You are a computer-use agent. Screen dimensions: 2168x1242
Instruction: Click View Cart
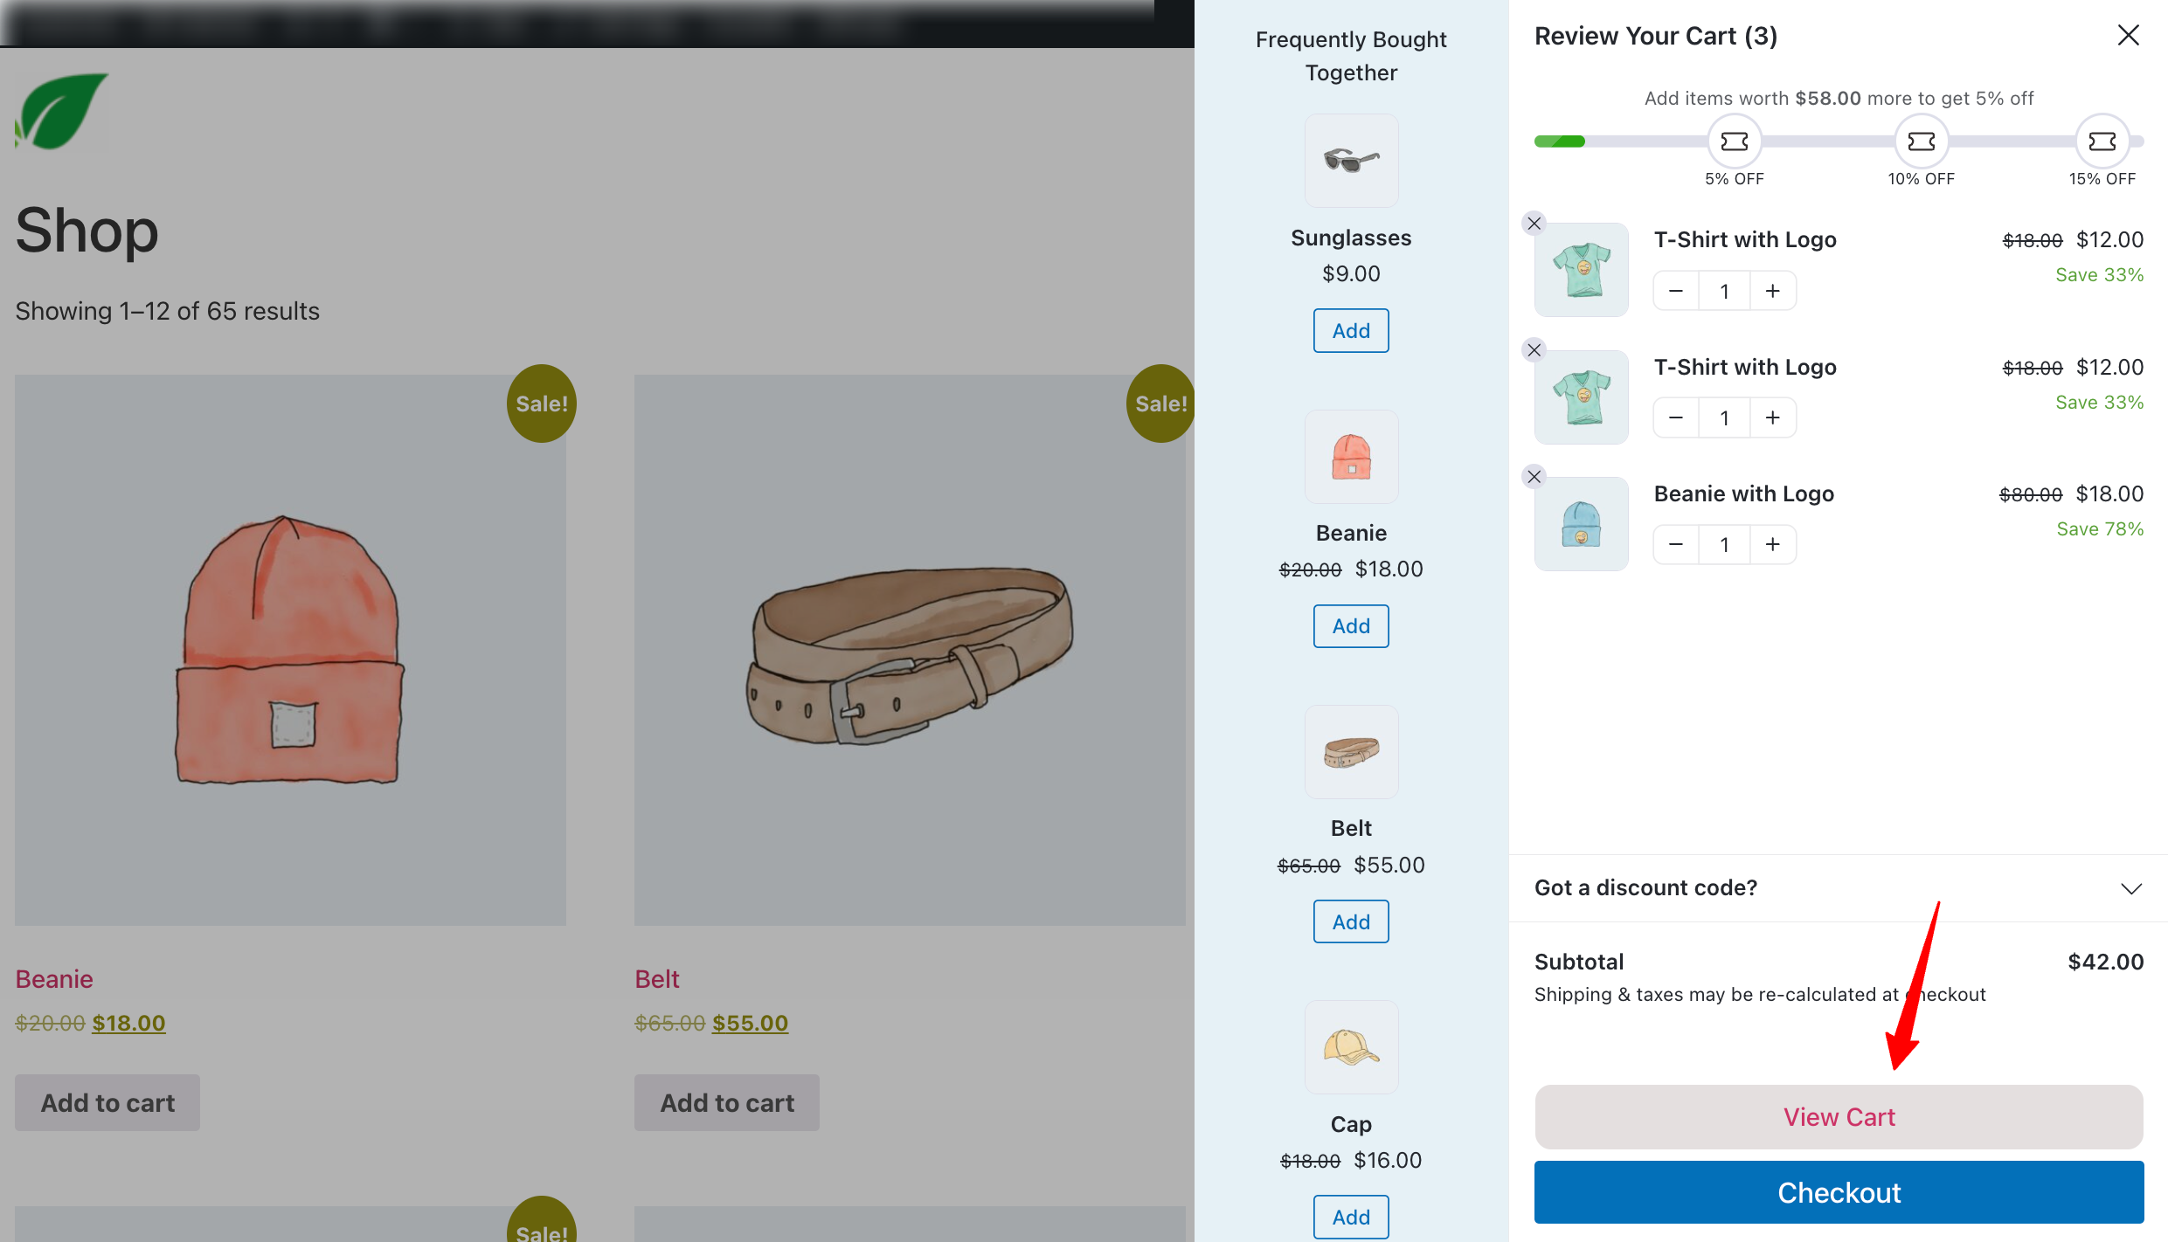pos(1838,1116)
